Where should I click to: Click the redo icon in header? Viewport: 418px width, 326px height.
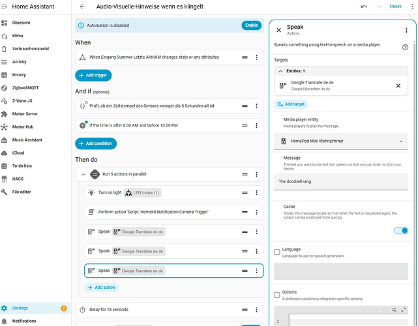click(378, 7)
